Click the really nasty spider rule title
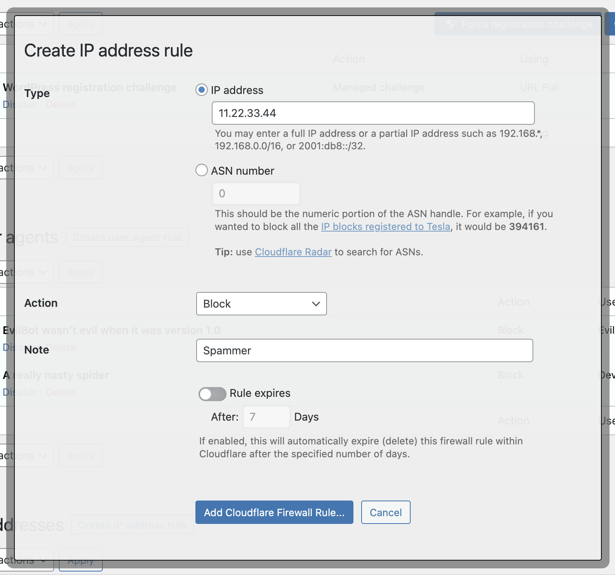The width and height of the screenshot is (615, 575). (56, 375)
